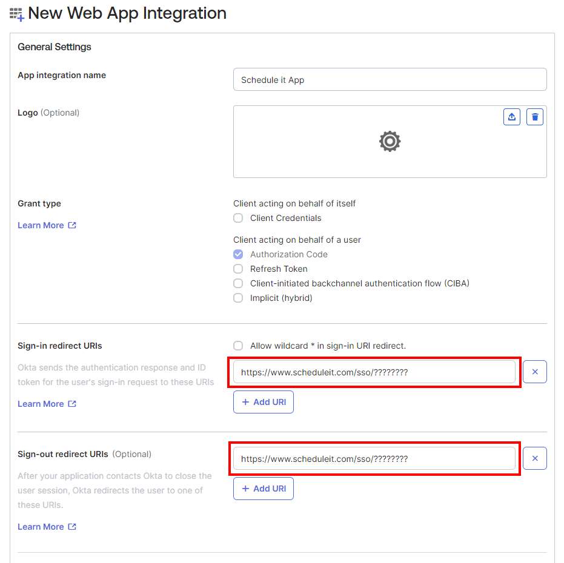This screenshot has width=564, height=563.
Task: Click the upload logo icon
Action: (511, 117)
